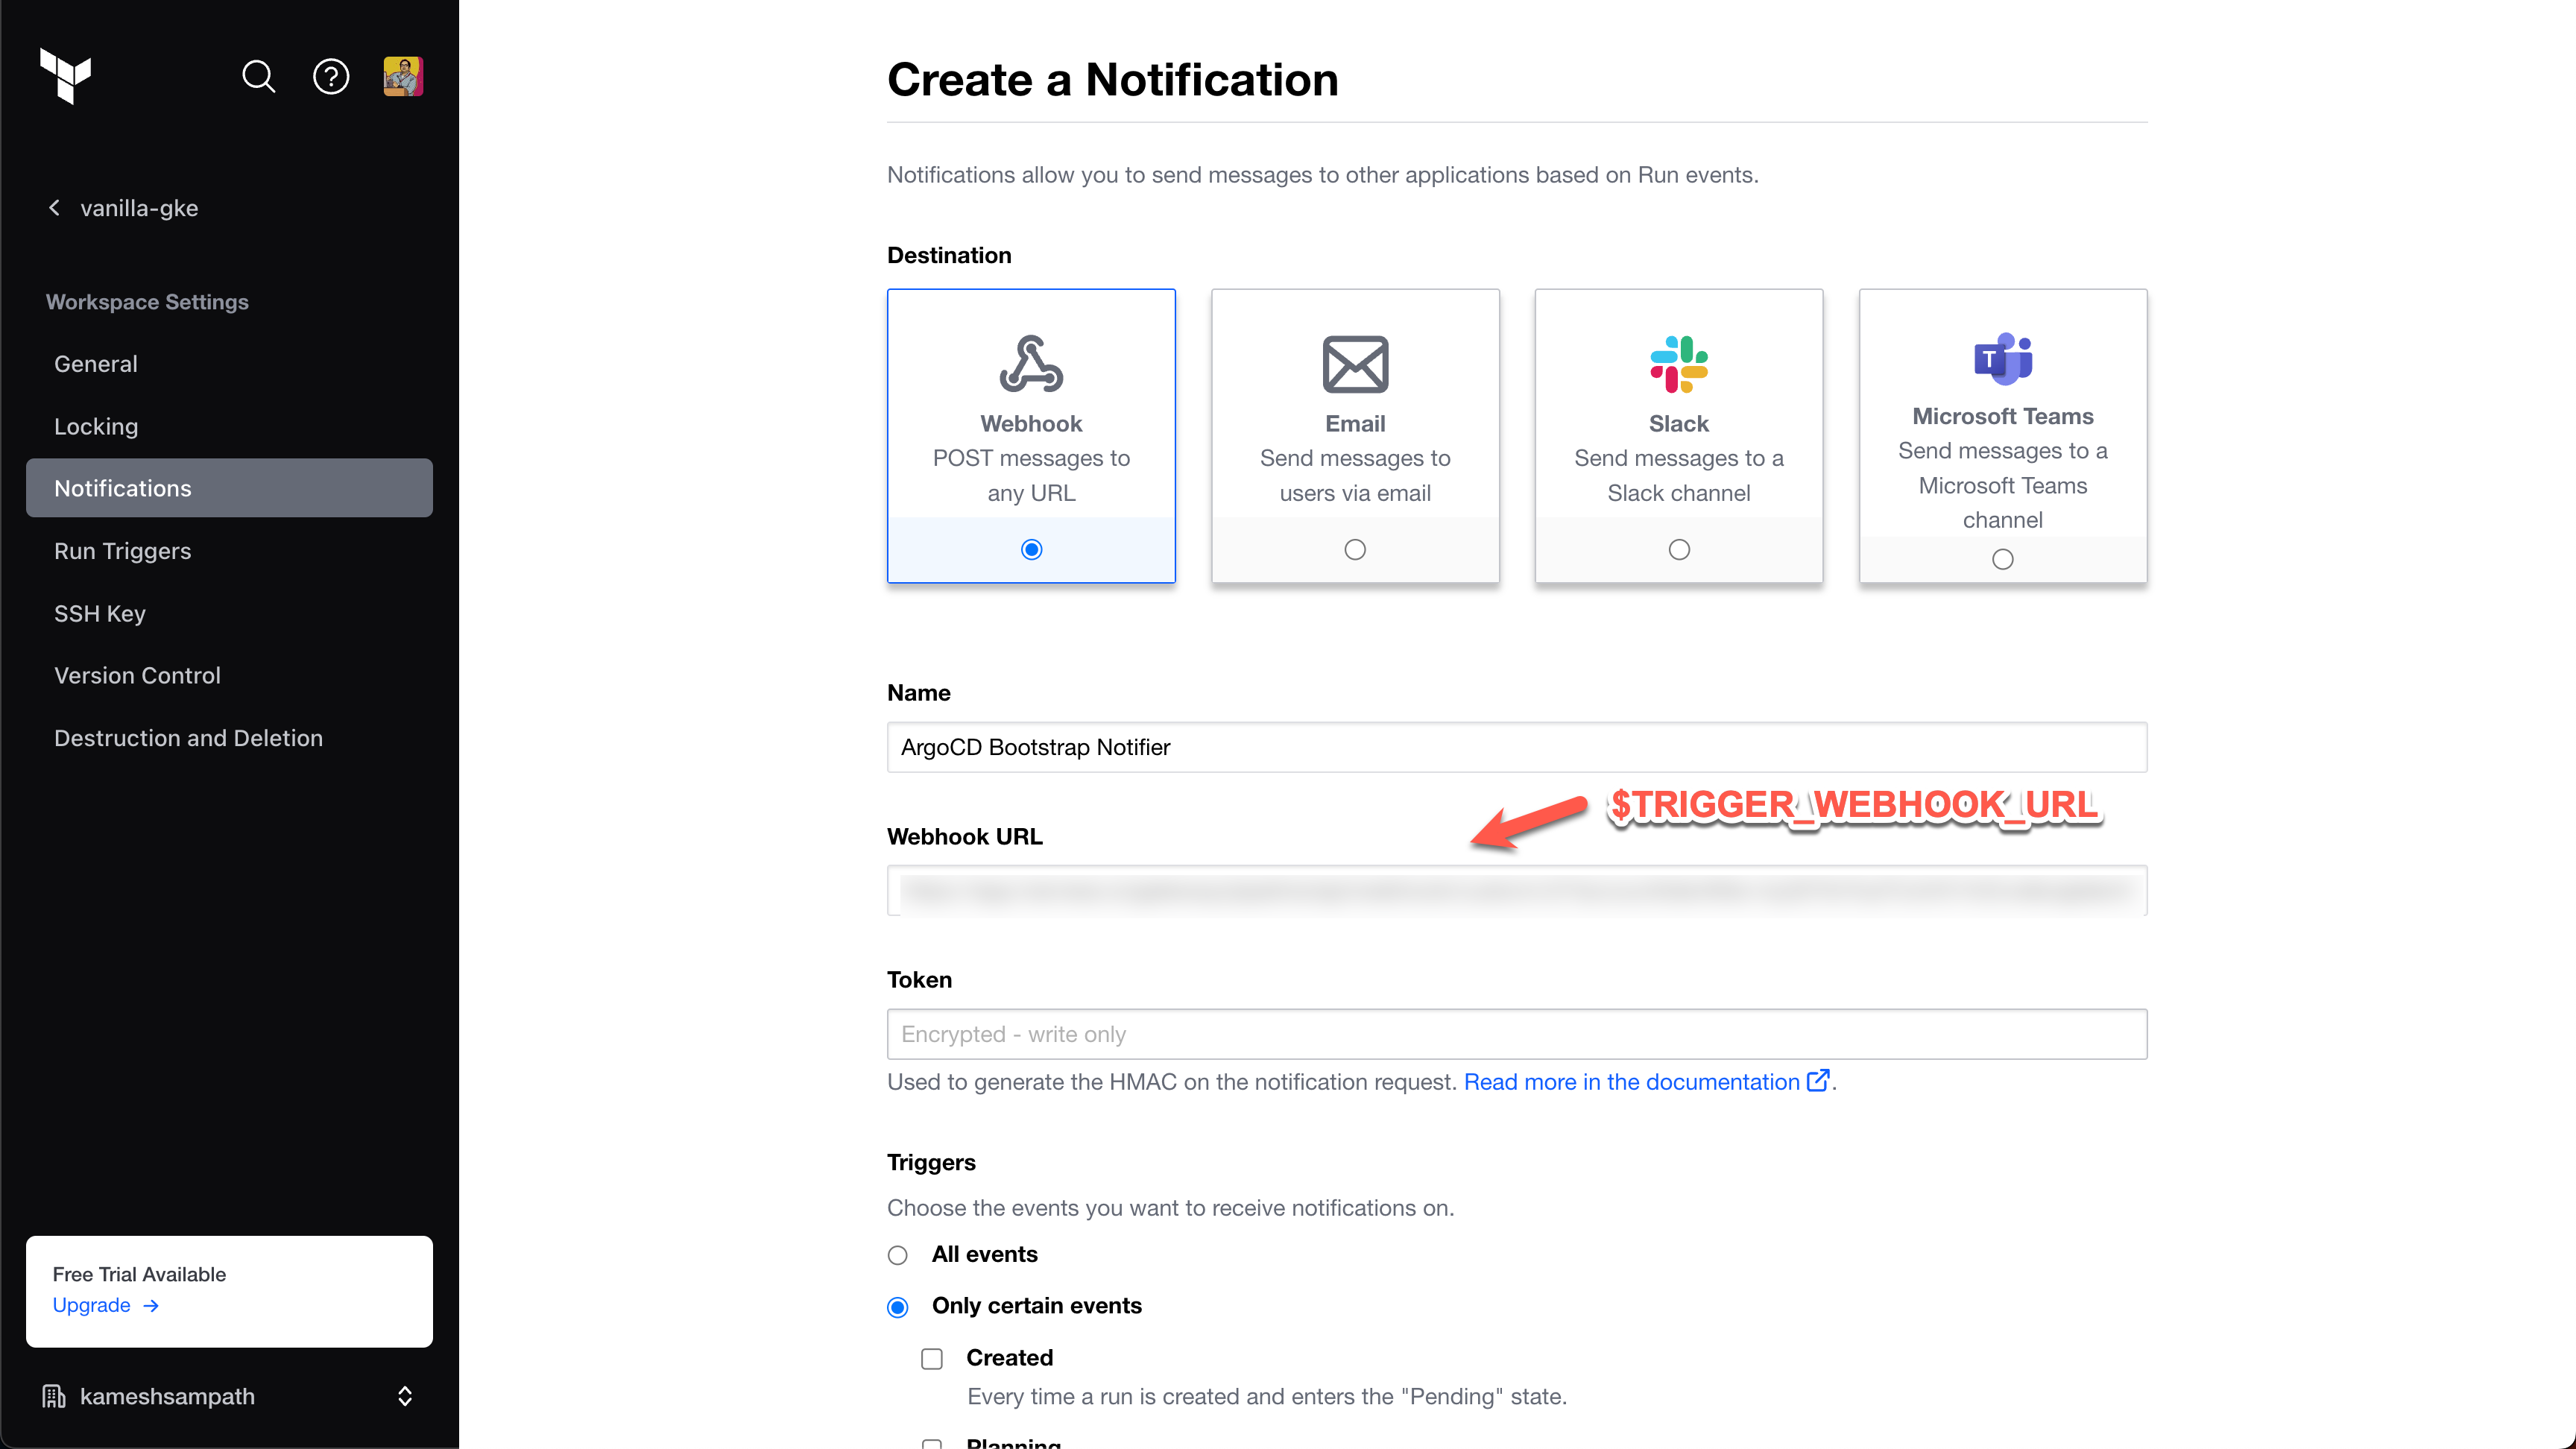Click the Slack logo icon
The image size is (2576, 1449).
click(1678, 364)
